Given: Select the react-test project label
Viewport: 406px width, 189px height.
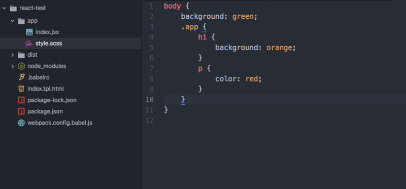Looking at the screenshot, I should click(32, 8).
